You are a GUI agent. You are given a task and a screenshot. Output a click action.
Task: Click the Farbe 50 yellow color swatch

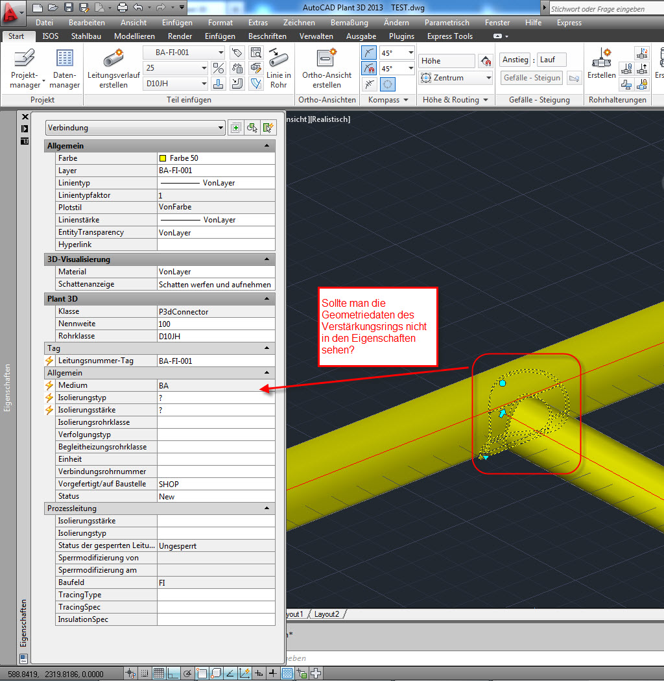[x=163, y=158]
